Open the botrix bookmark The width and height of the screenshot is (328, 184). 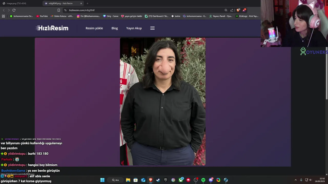(176, 16)
